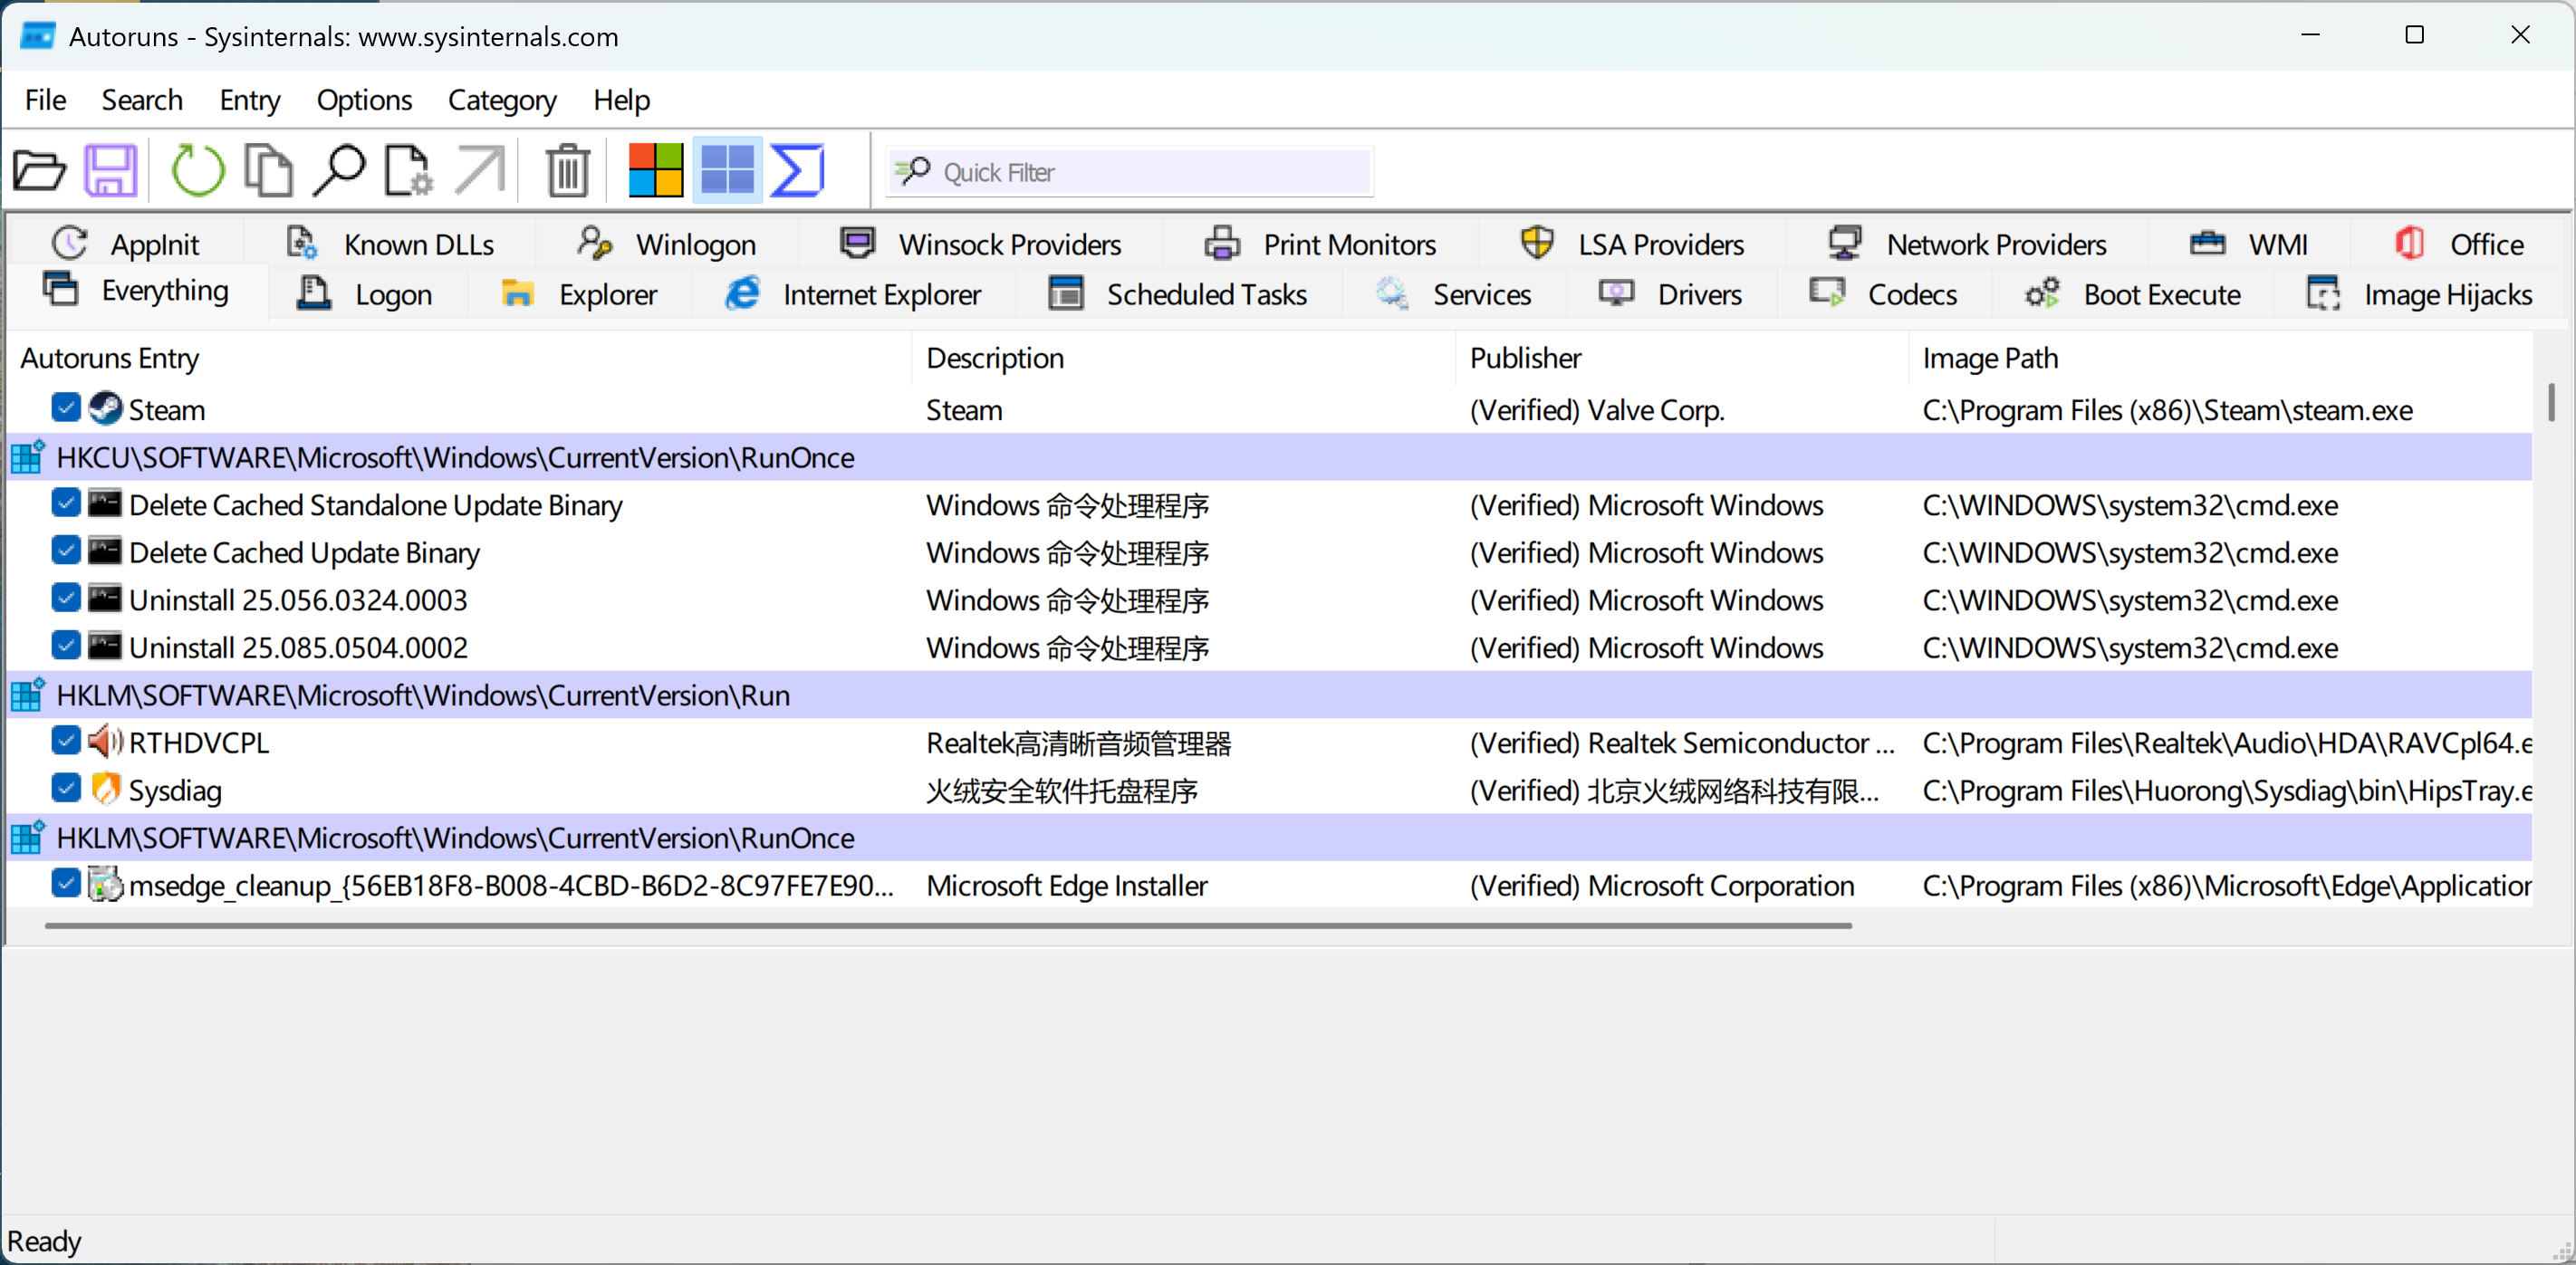Uncheck the Sysdiag entry
The width and height of the screenshot is (2576, 1265).
click(x=66, y=789)
